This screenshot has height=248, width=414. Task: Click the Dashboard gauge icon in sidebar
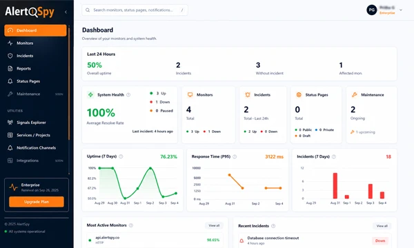click(x=10, y=30)
